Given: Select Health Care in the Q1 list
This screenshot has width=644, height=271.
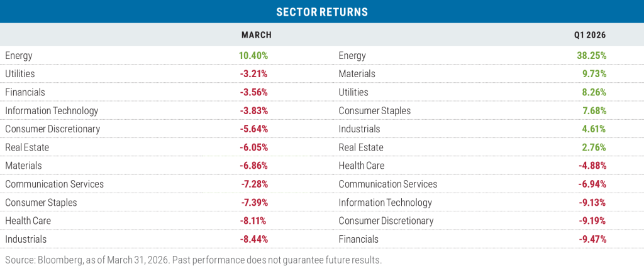Looking at the screenshot, I should coord(361,166).
